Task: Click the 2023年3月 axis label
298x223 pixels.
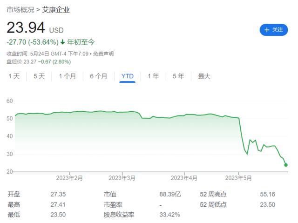Action: (122, 178)
